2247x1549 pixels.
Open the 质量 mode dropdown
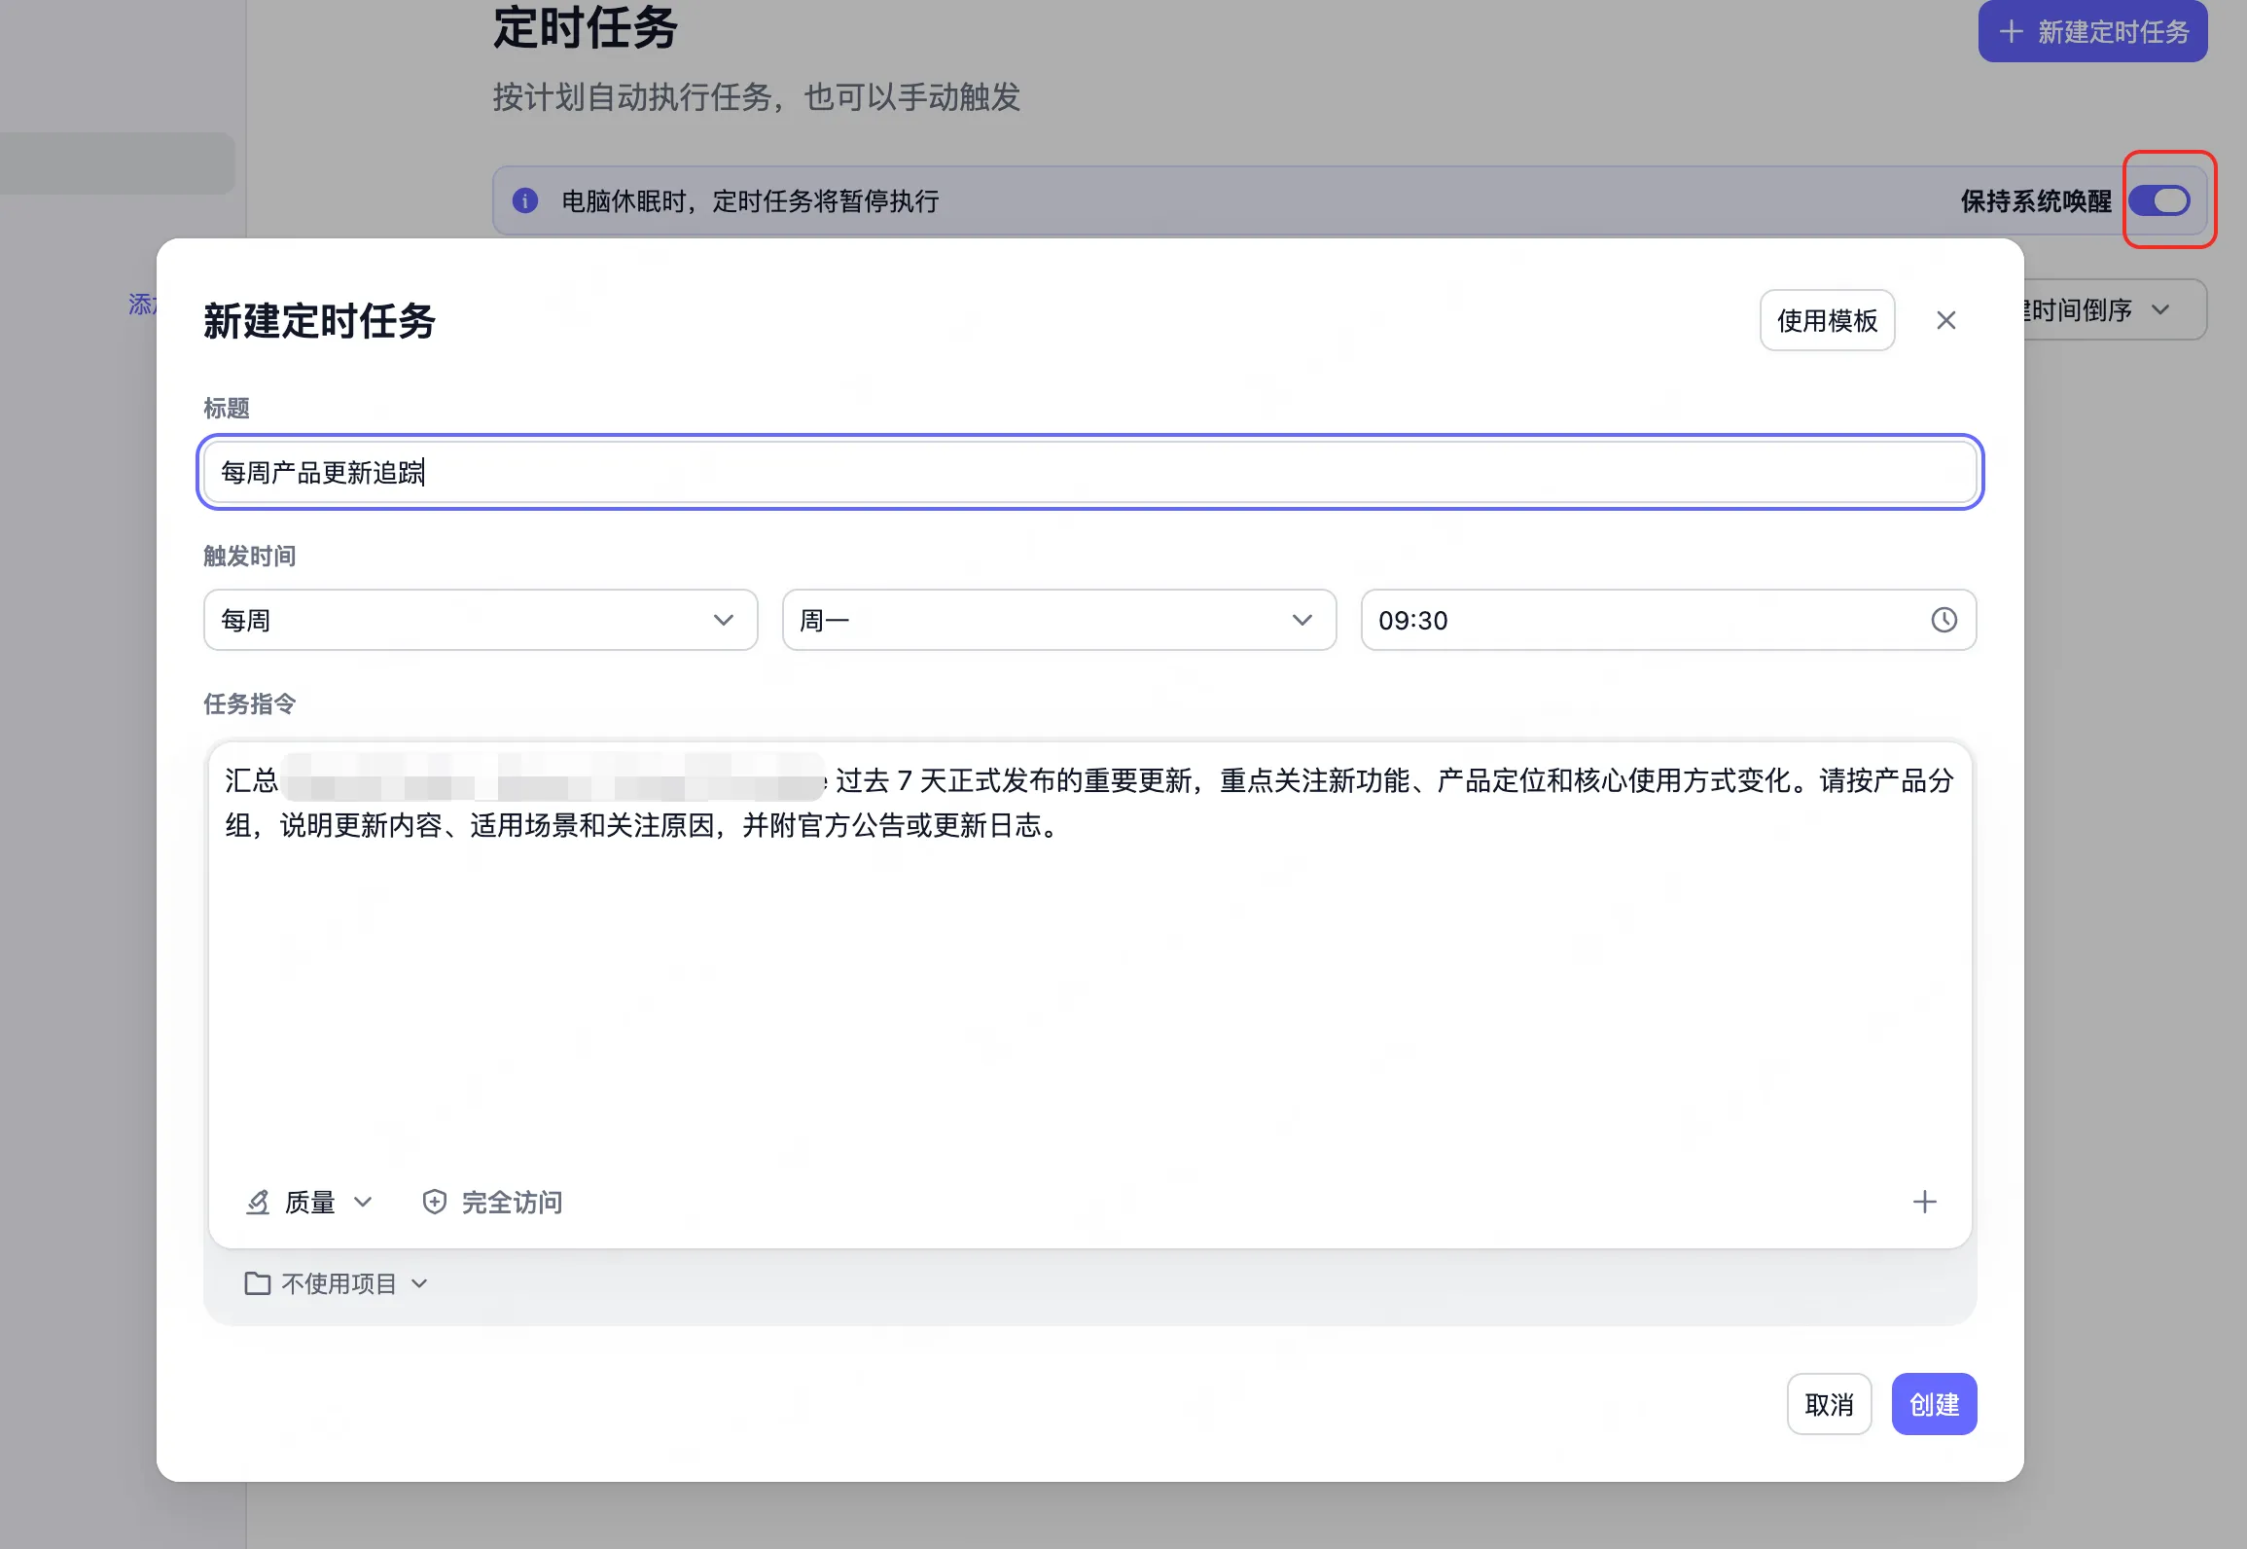309,1203
